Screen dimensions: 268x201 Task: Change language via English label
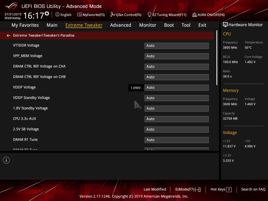pyautogui.click(x=66, y=15)
